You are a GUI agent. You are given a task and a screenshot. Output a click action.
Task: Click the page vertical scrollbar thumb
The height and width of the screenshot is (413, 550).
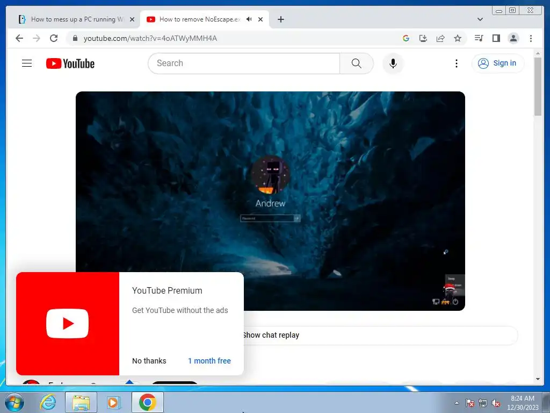coord(538,86)
